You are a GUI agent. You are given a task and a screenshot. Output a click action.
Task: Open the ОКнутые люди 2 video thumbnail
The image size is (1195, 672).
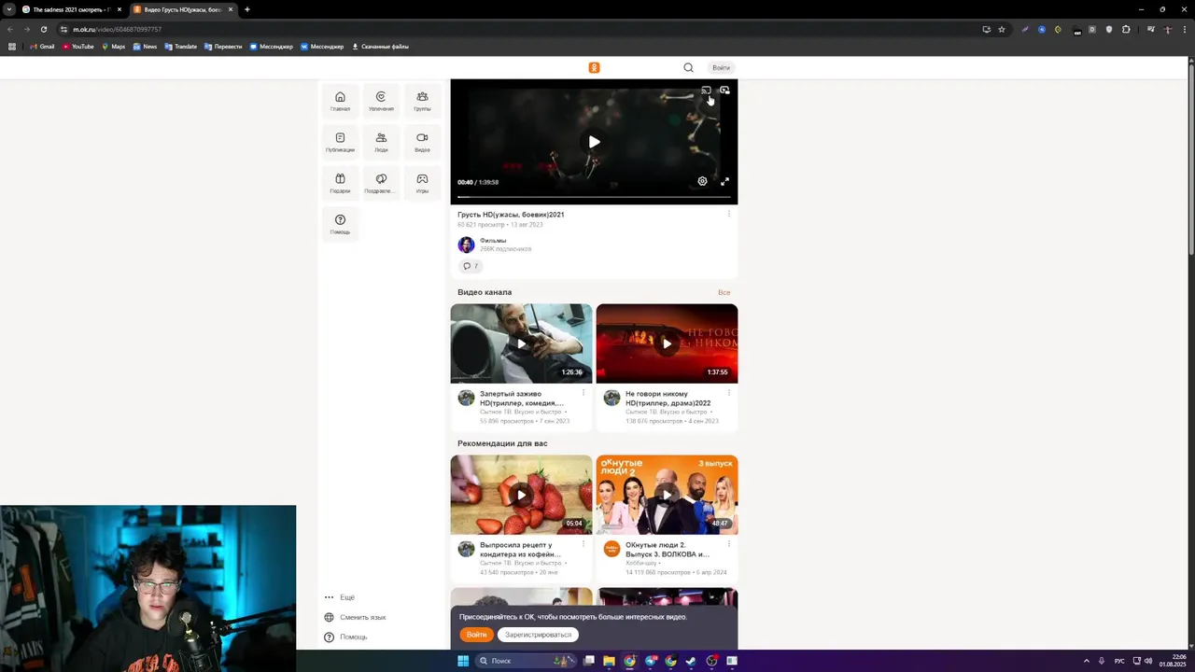[667, 495]
